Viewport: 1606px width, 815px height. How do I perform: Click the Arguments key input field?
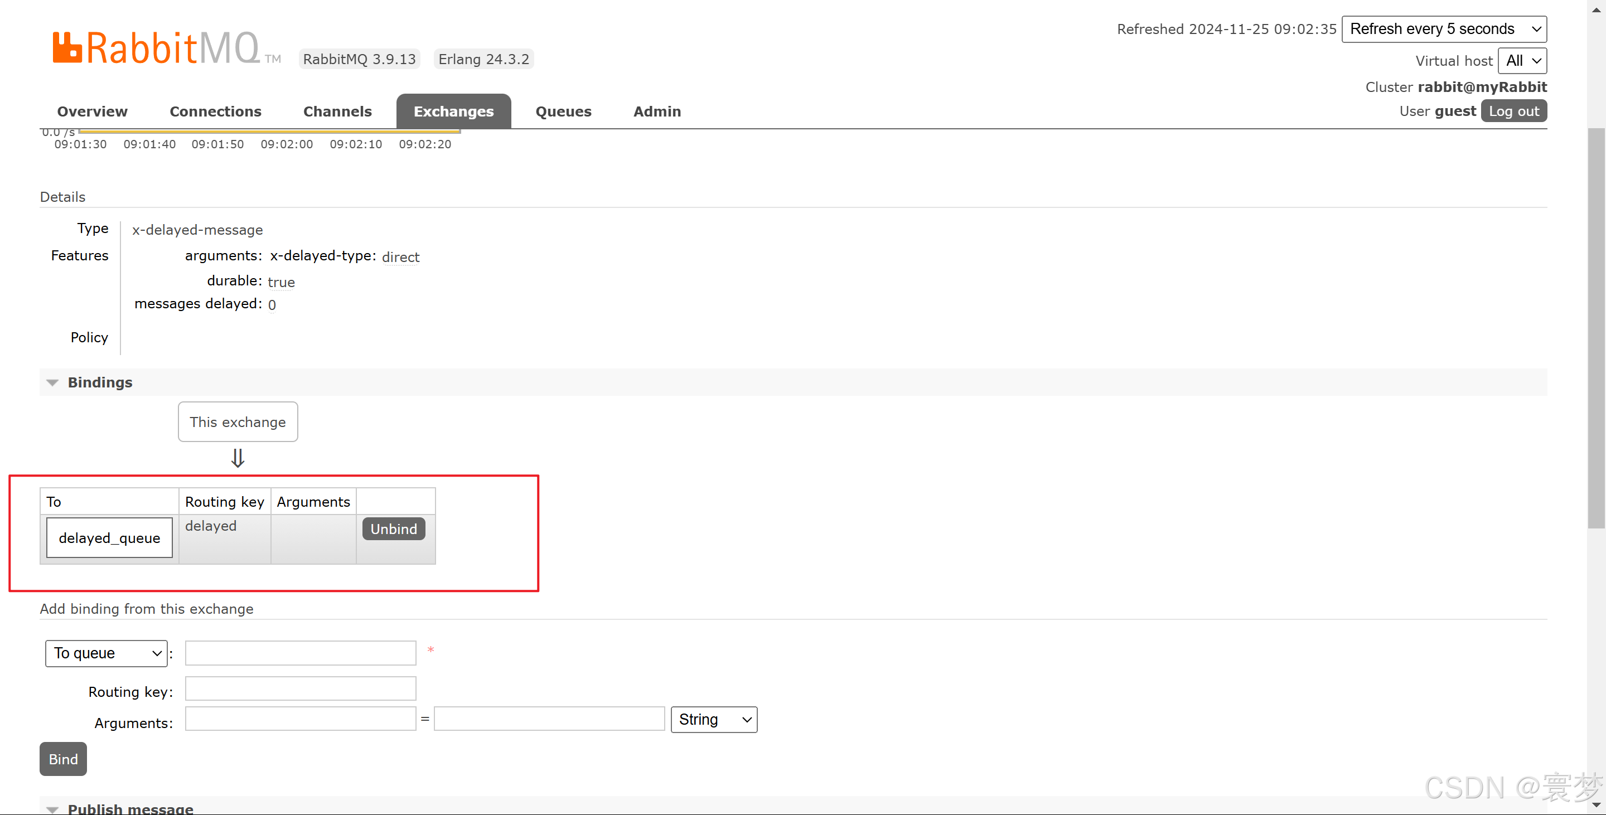point(301,719)
